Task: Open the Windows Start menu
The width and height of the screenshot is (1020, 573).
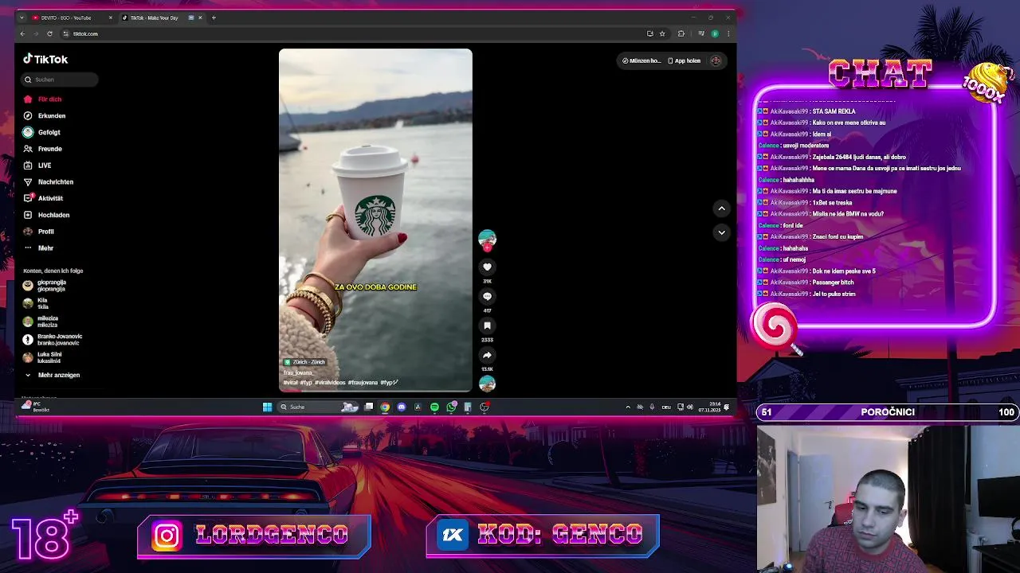Action: click(267, 407)
